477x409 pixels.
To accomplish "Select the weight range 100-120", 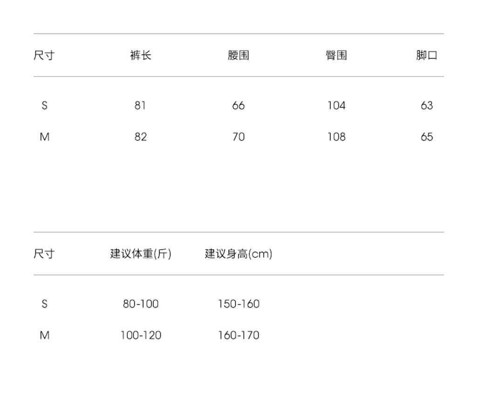I will tap(141, 335).
